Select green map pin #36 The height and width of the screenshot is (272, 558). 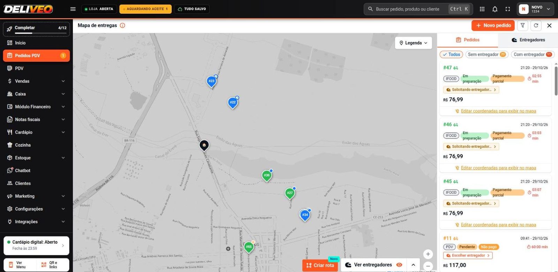tap(267, 176)
